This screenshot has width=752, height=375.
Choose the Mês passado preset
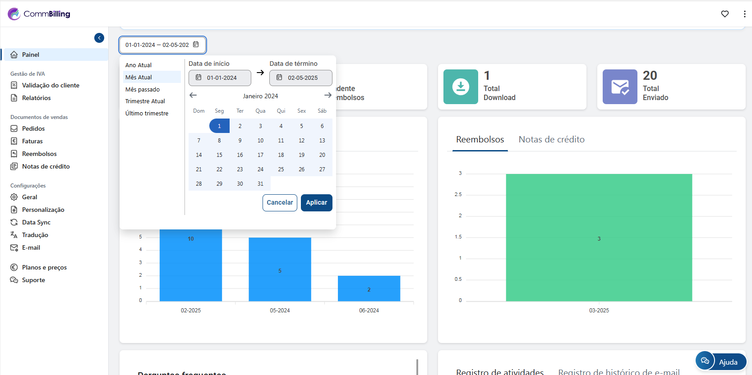(143, 89)
